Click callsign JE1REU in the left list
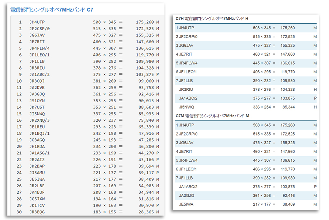 pyautogui.click(x=37, y=127)
